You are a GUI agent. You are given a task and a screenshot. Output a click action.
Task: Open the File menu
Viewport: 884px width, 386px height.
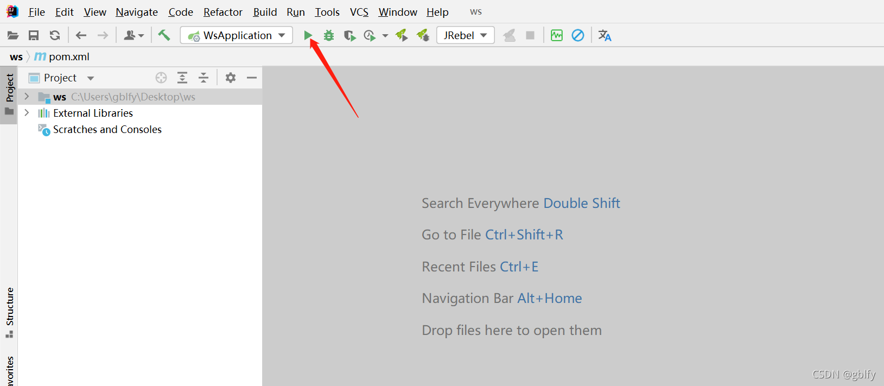[36, 12]
